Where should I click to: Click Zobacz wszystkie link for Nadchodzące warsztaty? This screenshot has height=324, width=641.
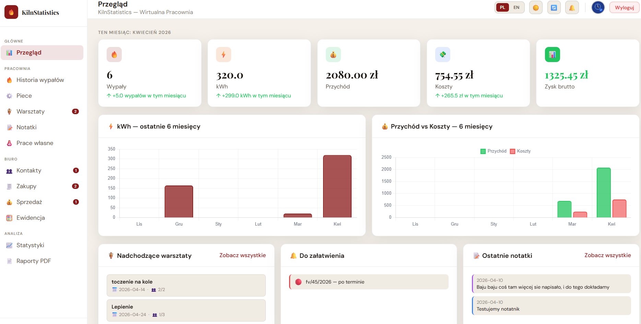(x=242, y=255)
